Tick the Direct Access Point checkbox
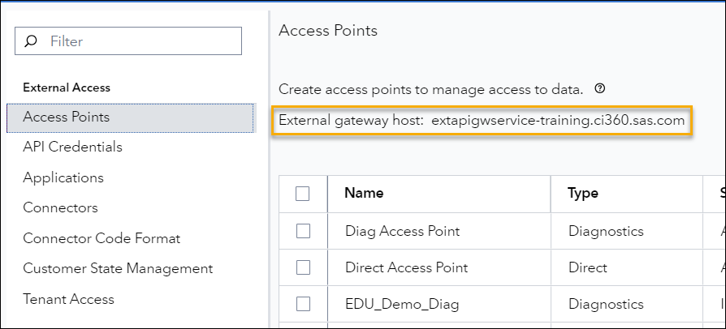 [x=303, y=267]
